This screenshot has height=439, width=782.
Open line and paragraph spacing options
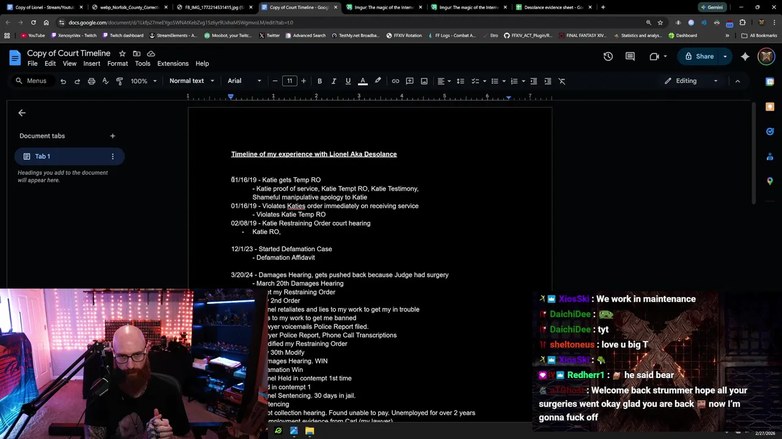point(460,81)
